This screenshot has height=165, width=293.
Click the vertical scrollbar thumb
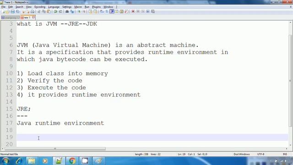[290, 81]
